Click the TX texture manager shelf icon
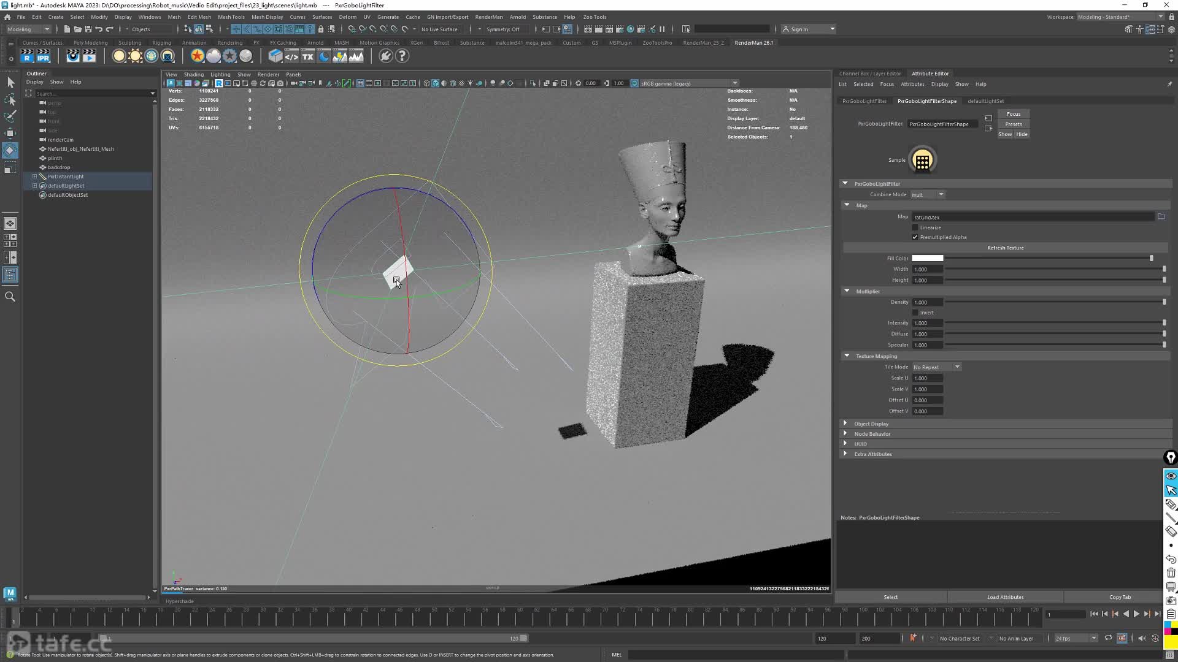The image size is (1178, 662). click(x=307, y=56)
